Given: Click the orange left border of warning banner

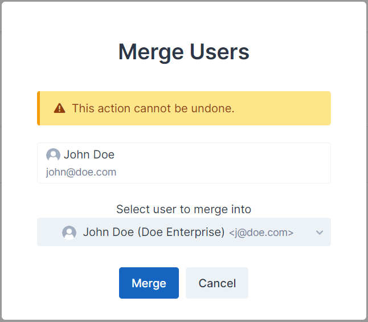Looking at the screenshot, I should point(39,108).
